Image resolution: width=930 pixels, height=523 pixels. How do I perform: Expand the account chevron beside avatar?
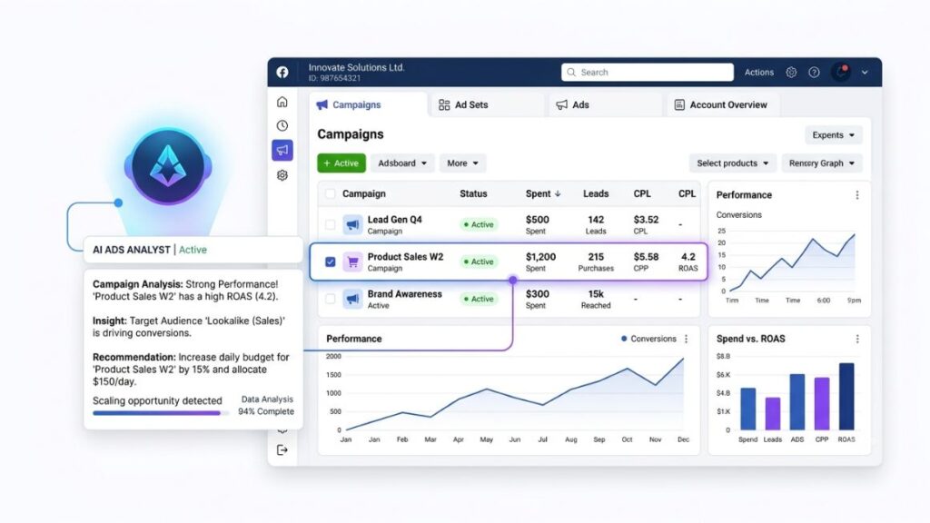865,73
